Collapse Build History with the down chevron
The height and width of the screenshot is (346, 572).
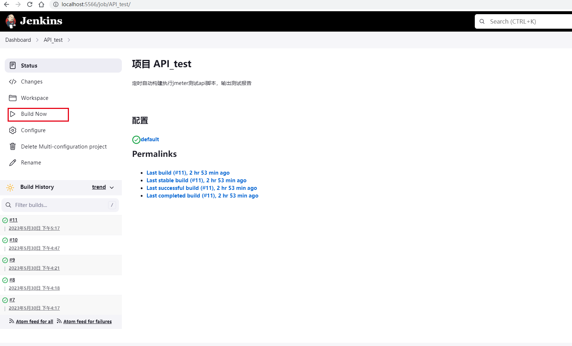pyautogui.click(x=112, y=187)
